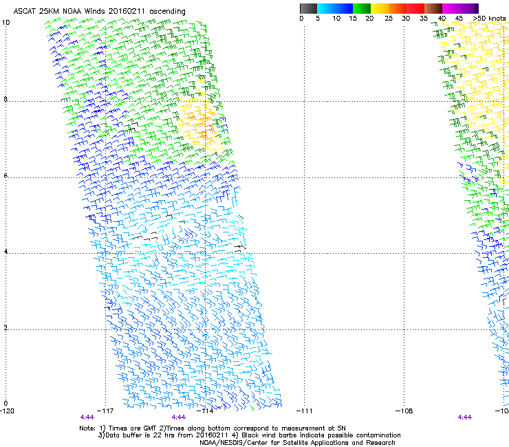The image size is (509, 447).
Task: Click the longitude axis label '-111'
Action: [305, 411]
